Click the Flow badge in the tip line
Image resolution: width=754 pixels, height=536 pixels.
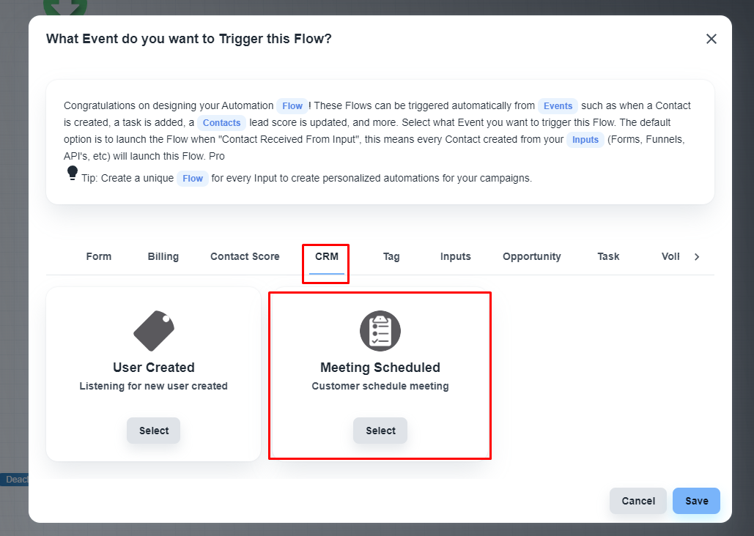[x=193, y=178]
